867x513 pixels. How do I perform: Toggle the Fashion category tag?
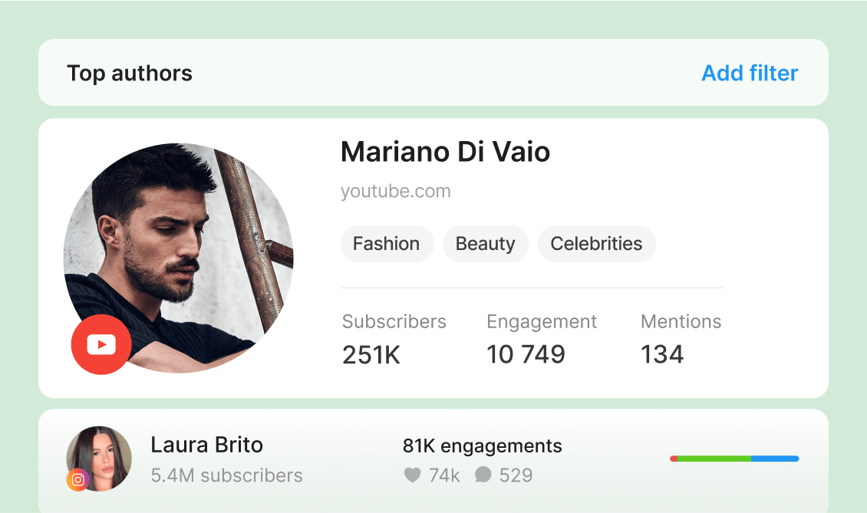coord(387,244)
